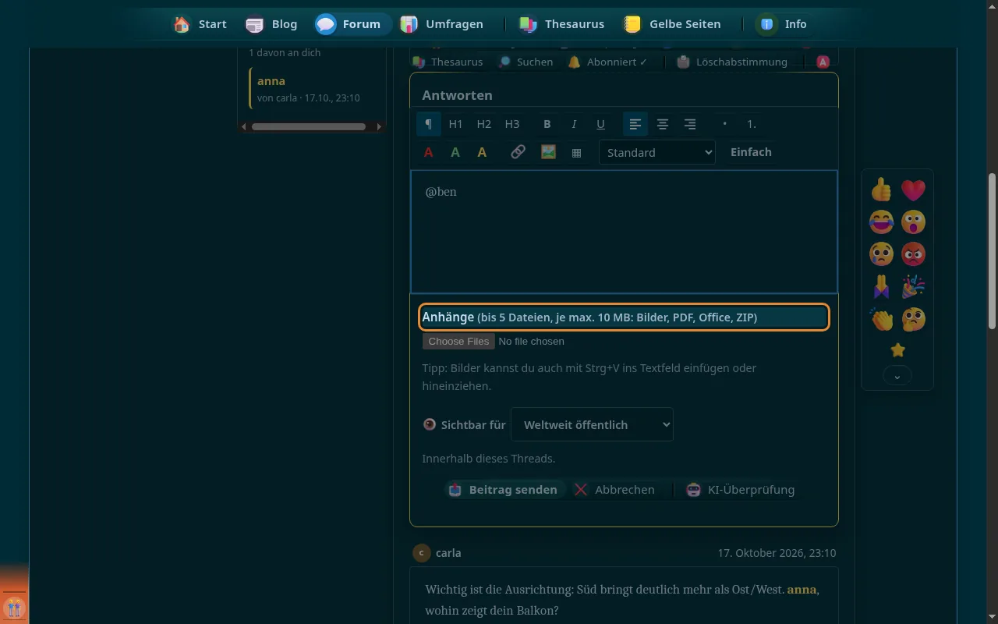Click the red circular A badge icon
This screenshot has height=624, width=998.
click(823, 62)
